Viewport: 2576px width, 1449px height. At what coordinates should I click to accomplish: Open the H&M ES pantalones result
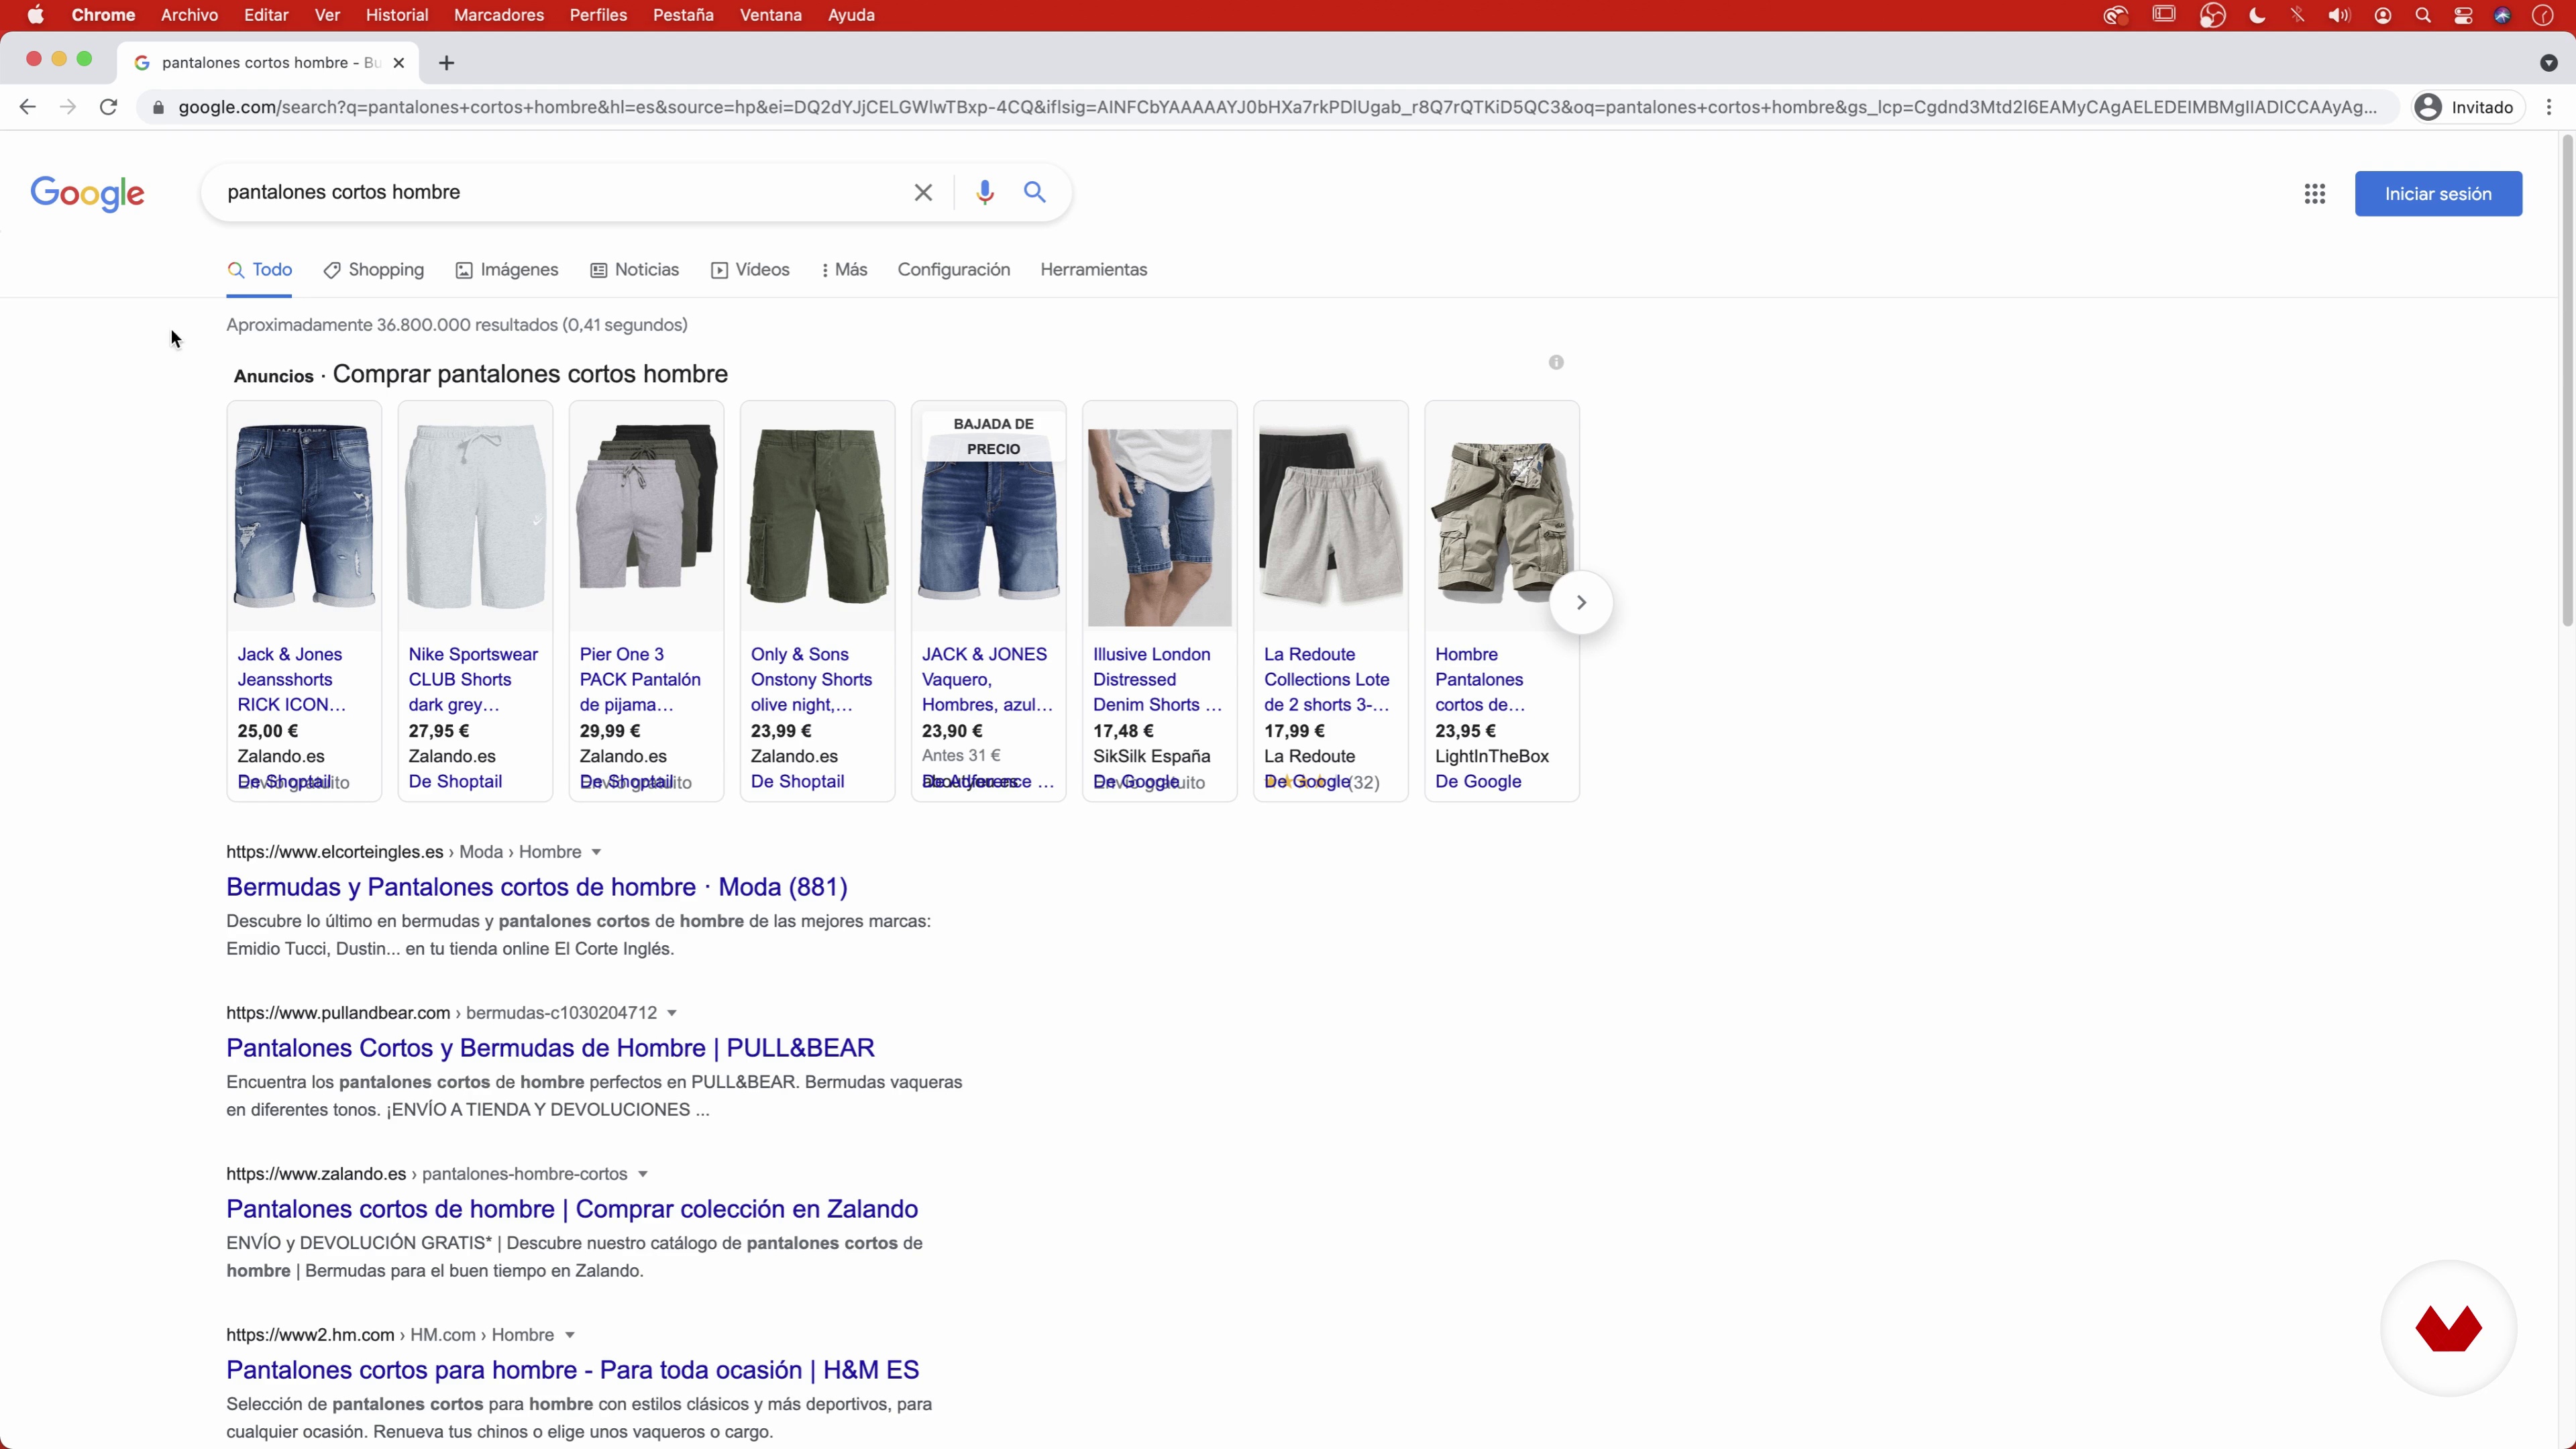pyautogui.click(x=572, y=1370)
